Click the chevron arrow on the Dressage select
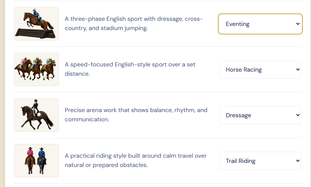 (298, 115)
